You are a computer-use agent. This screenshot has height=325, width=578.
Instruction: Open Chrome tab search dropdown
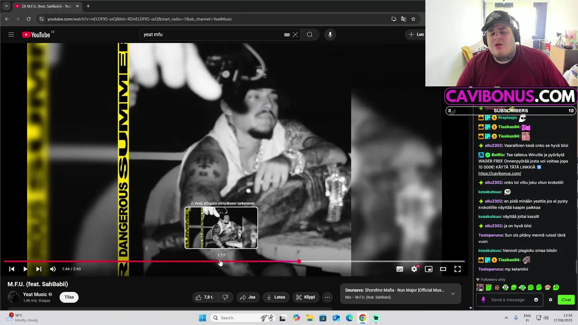(x=6, y=6)
